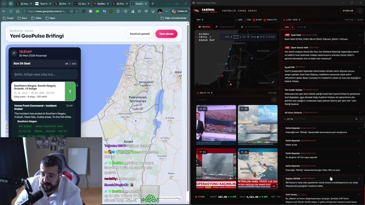Enable the AIR map layer checkbox
Viewport: 365px width, 205px height.
237,20
